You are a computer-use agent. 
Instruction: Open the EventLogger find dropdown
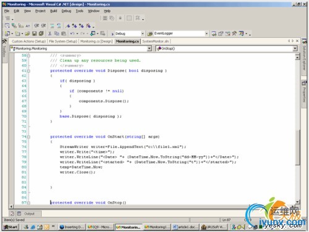(206, 33)
